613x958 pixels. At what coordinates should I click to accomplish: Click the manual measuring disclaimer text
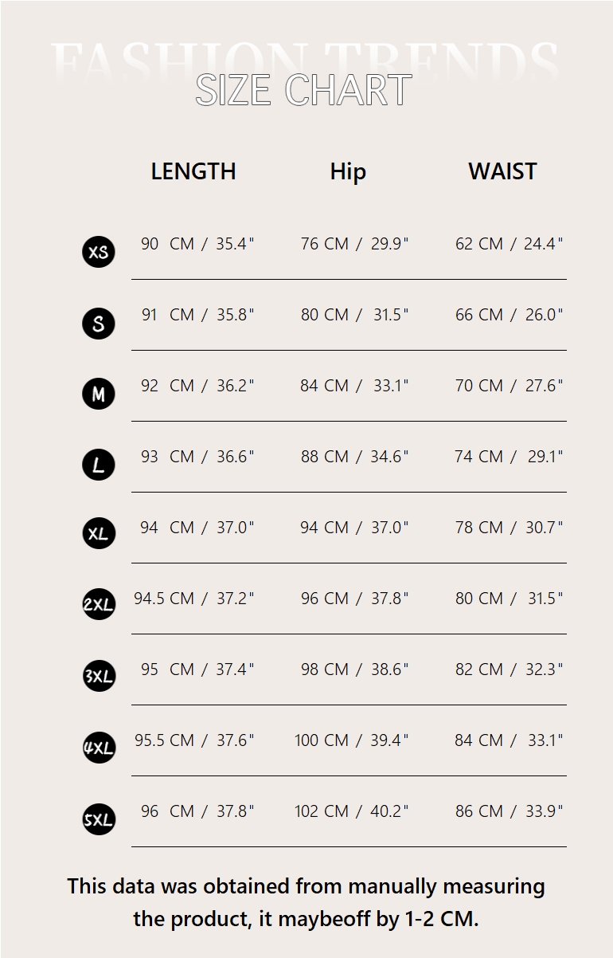click(x=306, y=902)
